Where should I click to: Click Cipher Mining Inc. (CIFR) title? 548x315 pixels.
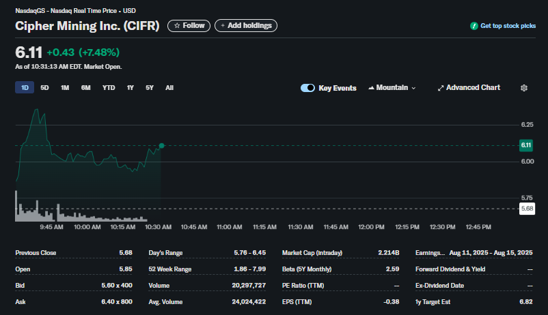(87, 26)
